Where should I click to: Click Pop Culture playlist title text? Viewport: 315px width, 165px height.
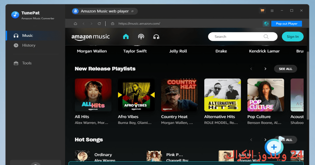point(259,117)
